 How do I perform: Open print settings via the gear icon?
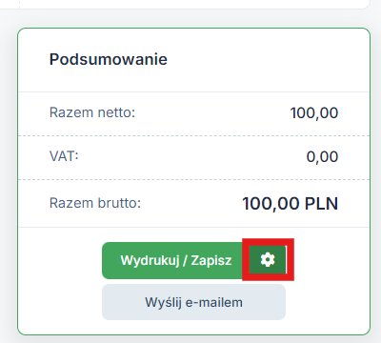click(268, 260)
